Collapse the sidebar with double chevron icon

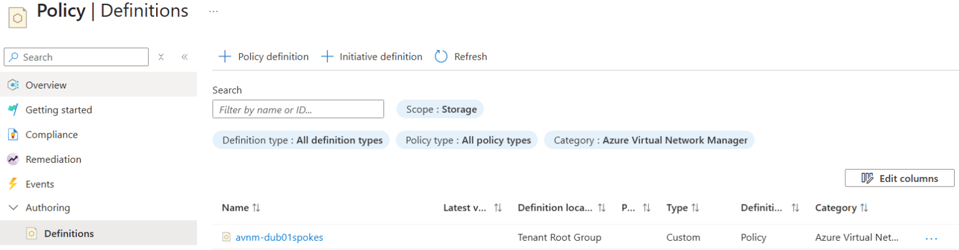coord(185,57)
